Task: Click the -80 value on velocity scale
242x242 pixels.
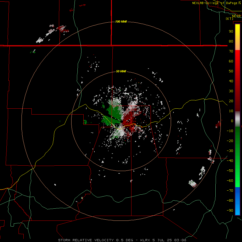Action: click(230, 201)
